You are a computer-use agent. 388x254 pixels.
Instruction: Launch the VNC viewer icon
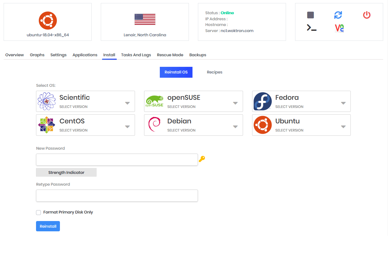pyautogui.click(x=339, y=28)
